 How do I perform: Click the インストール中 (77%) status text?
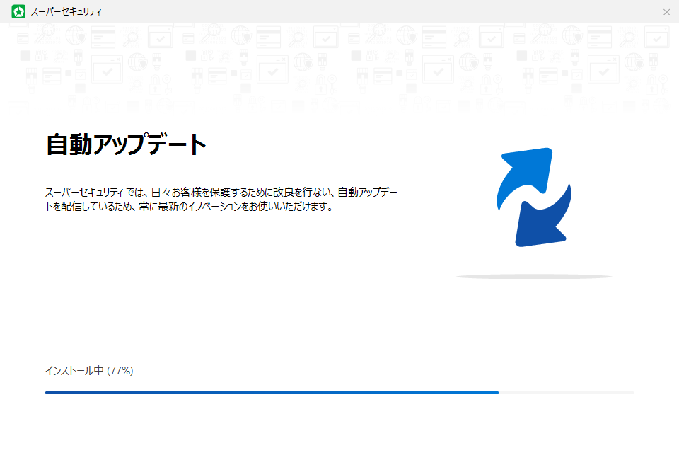pyautogui.click(x=89, y=371)
